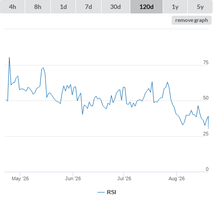Click the May '26 axis label
Image resolution: width=213 pixels, height=204 pixels.
20,178
